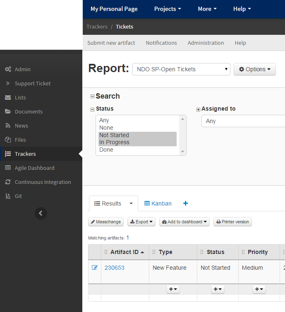Select In Progress in Status list
The width and height of the screenshot is (285, 312).
pos(137,142)
